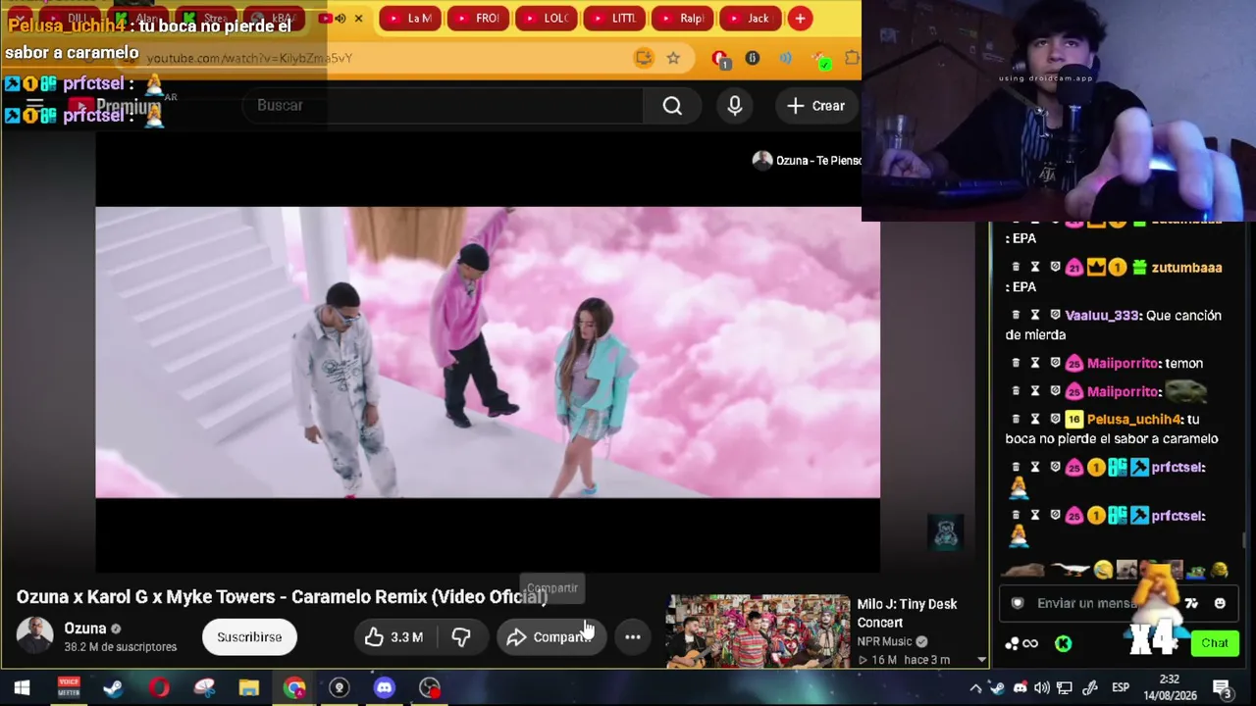
Task: Switch to the 'LITTL' browser tab
Action: [x=613, y=18]
